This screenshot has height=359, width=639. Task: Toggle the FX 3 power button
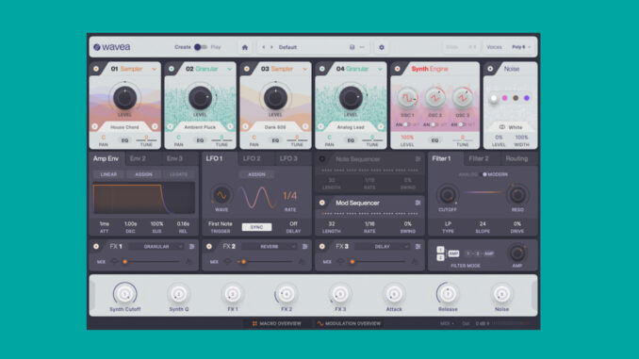coord(322,247)
